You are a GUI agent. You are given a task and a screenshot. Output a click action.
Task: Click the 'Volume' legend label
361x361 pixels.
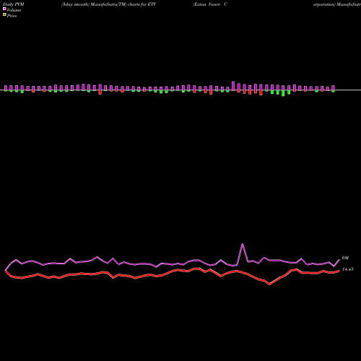(x=14, y=10)
